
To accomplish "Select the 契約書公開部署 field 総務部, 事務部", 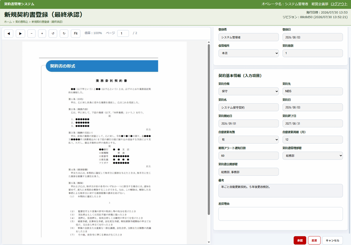I will tap(248, 172).
